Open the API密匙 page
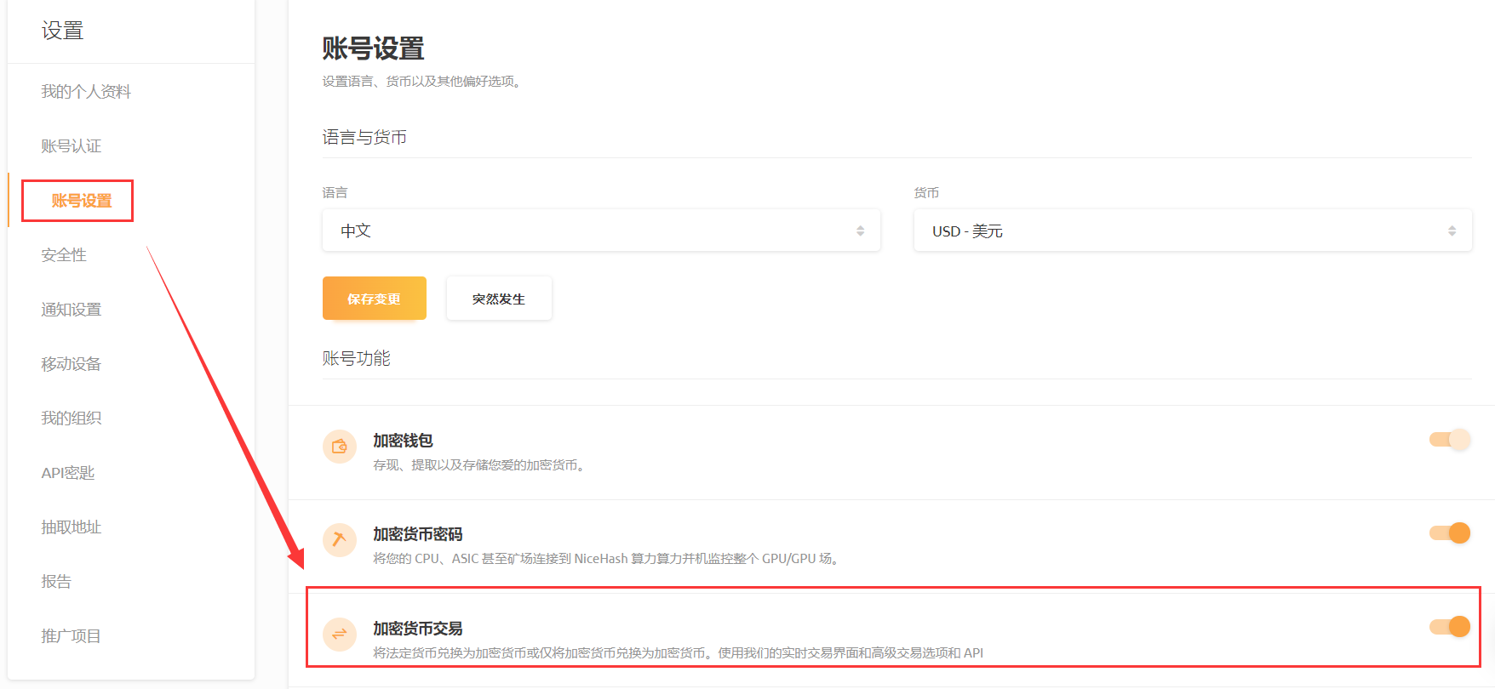 [68, 473]
